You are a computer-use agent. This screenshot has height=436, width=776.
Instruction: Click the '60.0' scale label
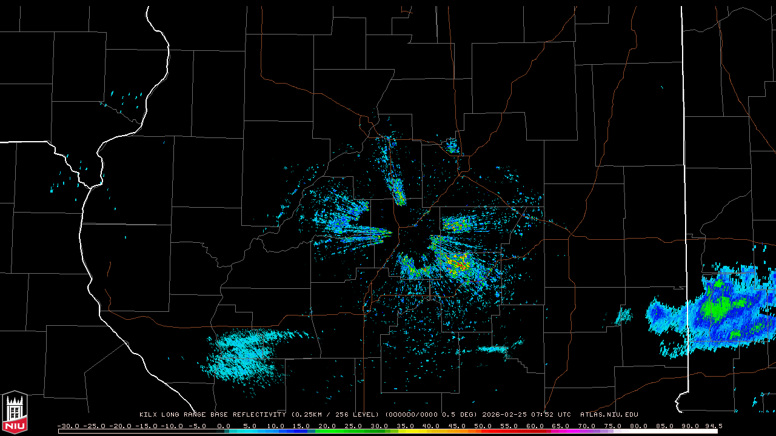pos(535,426)
